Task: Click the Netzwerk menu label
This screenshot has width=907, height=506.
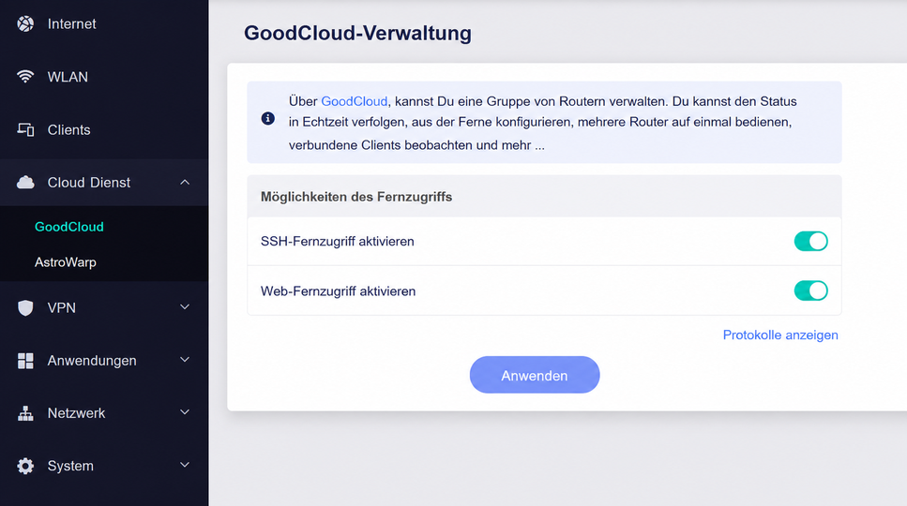Action: click(x=76, y=413)
